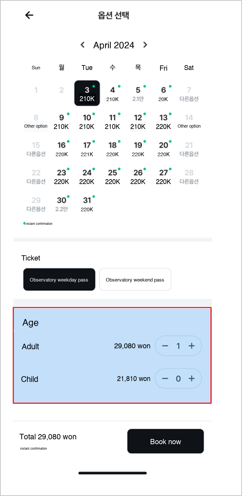Choose April 30 on the calendar
242x496 pixels.
(x=62, y=204)
